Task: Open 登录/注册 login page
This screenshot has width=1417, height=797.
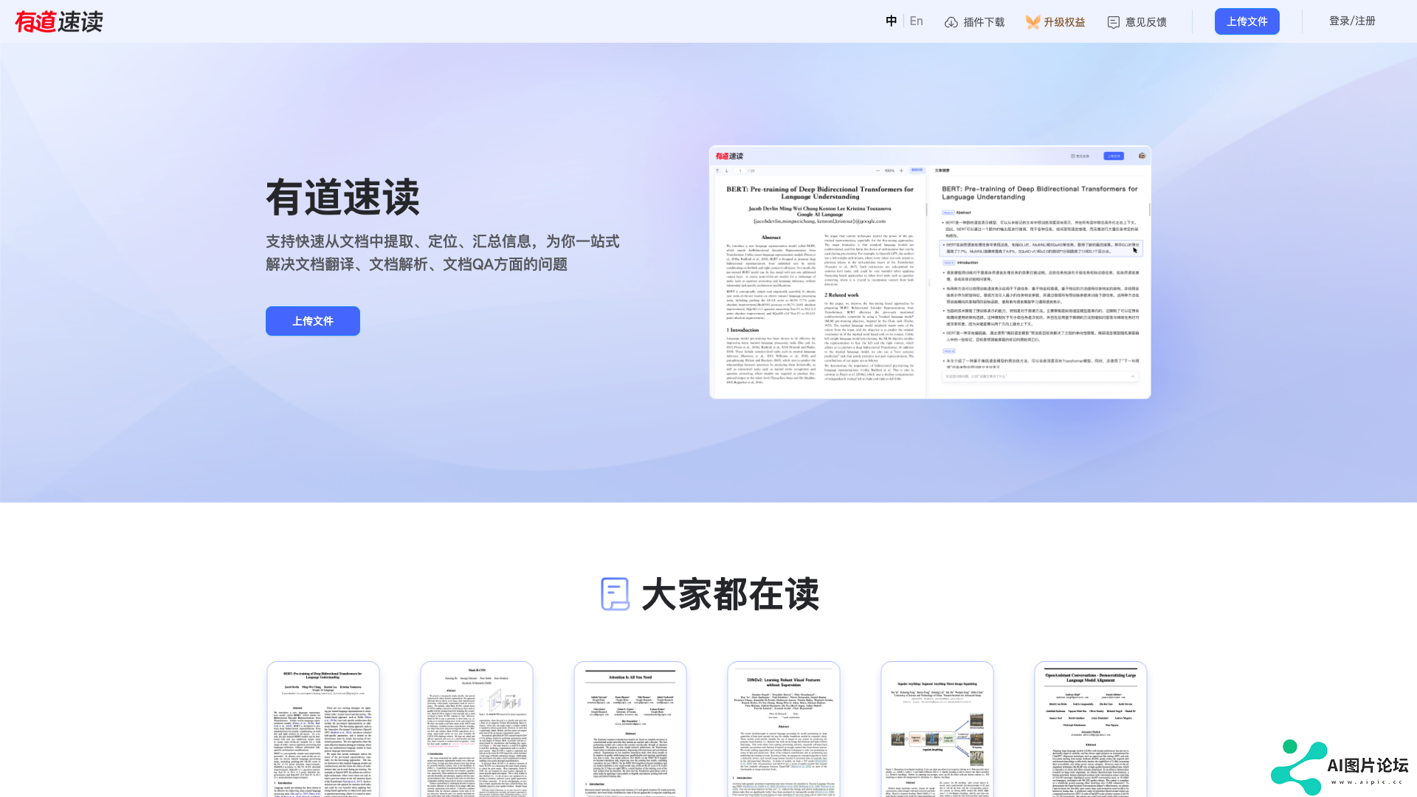Action: [x=1352, y=21]
